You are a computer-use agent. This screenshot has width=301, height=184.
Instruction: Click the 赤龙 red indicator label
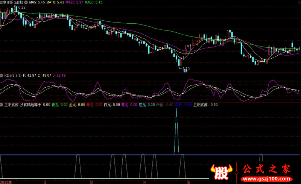pyautogui.click(x=94, y=105)
